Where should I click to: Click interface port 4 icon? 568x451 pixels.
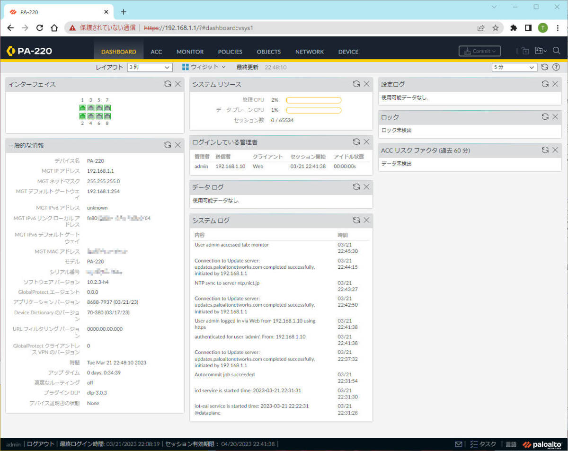pyautogui.click(x=91, y=115)
